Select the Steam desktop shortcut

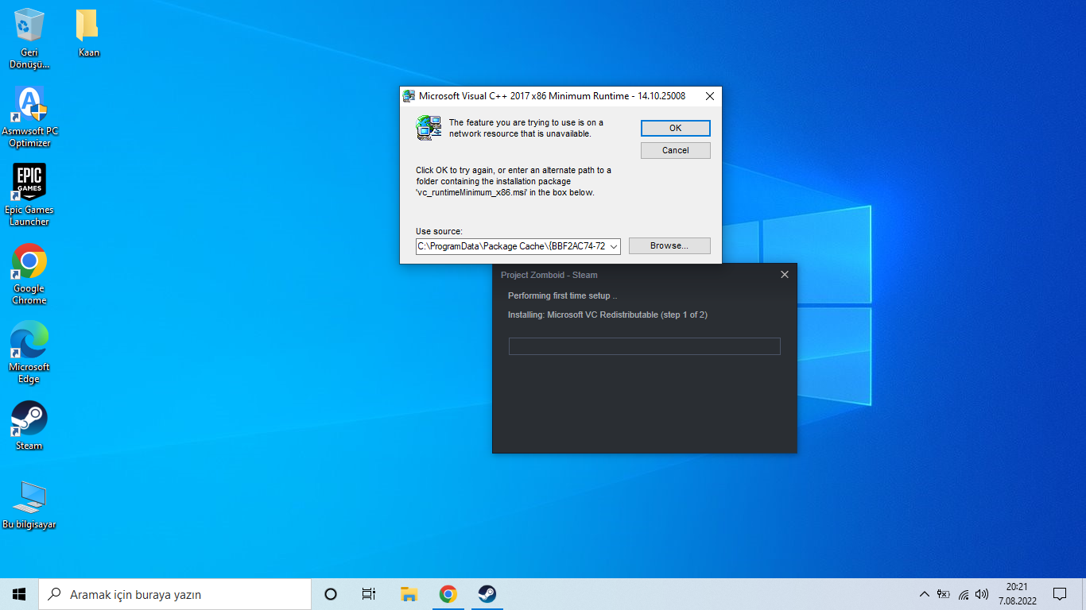click(x=29, y=426)
